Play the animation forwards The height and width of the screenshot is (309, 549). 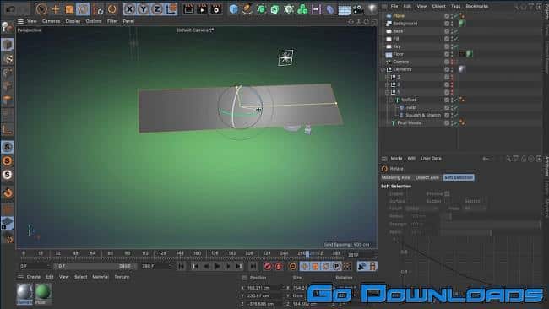[217, 266]
